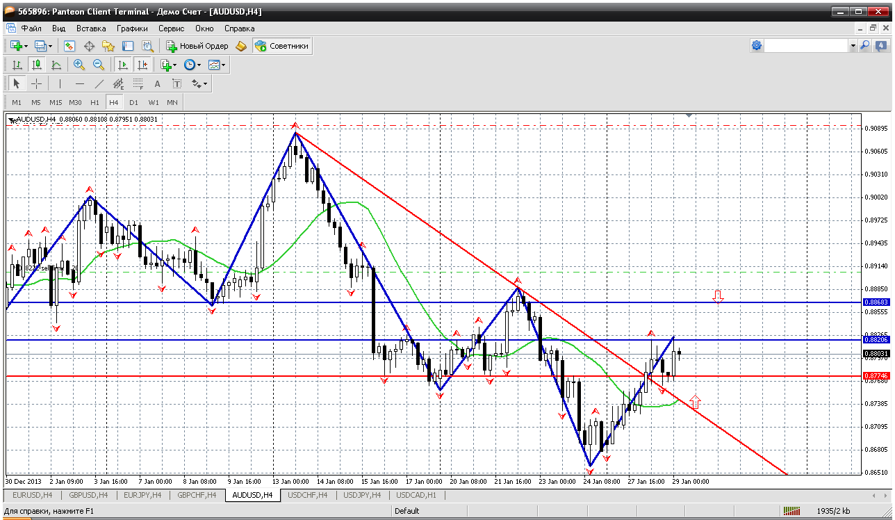Zoom in on the chart
The height and width of the screenshot is (520, 895).
coord(79,65)
